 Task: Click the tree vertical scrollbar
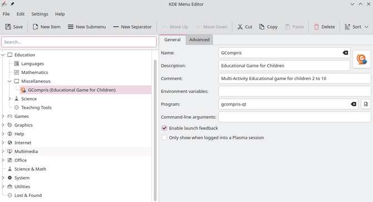155,130
